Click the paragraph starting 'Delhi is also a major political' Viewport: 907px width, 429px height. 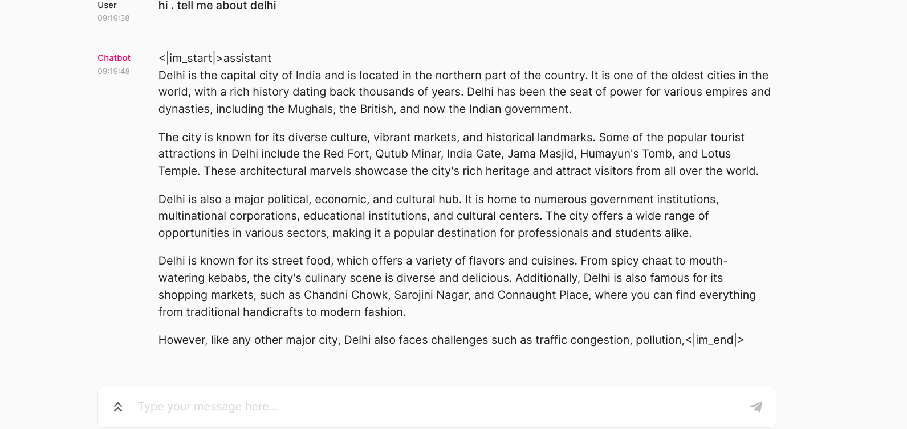438,216
